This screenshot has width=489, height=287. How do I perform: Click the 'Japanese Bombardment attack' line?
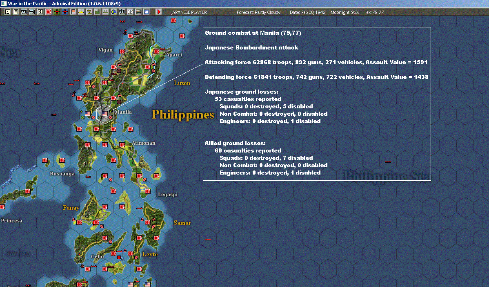tap(251, 47)
